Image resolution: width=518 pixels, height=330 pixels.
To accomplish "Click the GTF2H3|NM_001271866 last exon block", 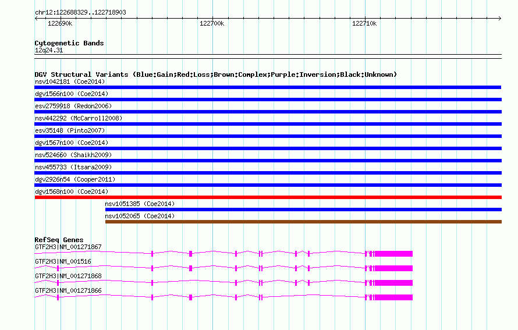I will click(394, 297).
